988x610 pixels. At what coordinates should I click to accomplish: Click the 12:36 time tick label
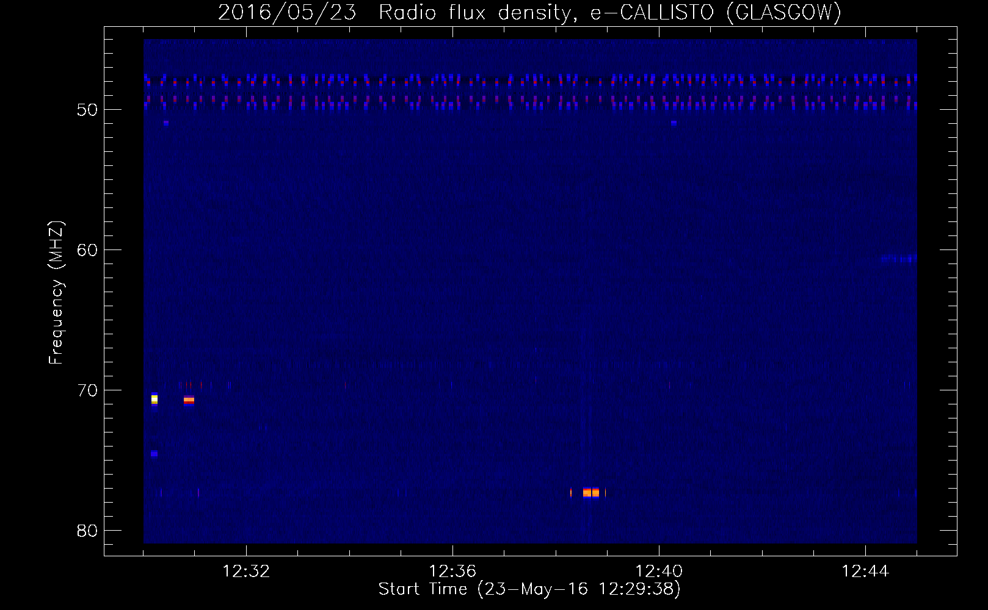(x=452, y=572)
